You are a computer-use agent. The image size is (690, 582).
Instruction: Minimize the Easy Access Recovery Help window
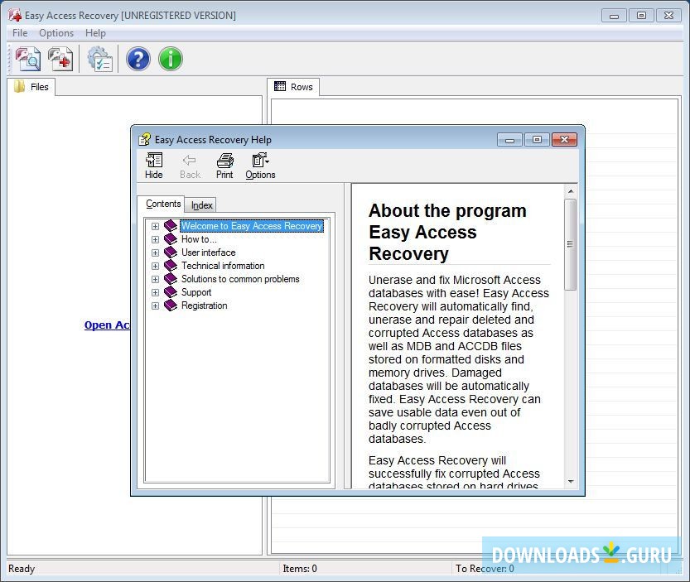(509, 139)
